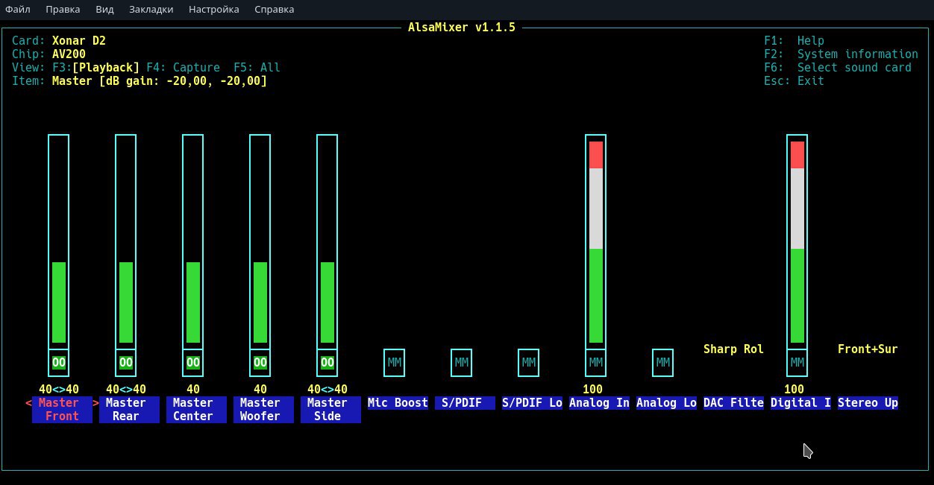Screen dimensions: 934x485
Task: Click F6 Select sound card text
Action: pos(838,68)
